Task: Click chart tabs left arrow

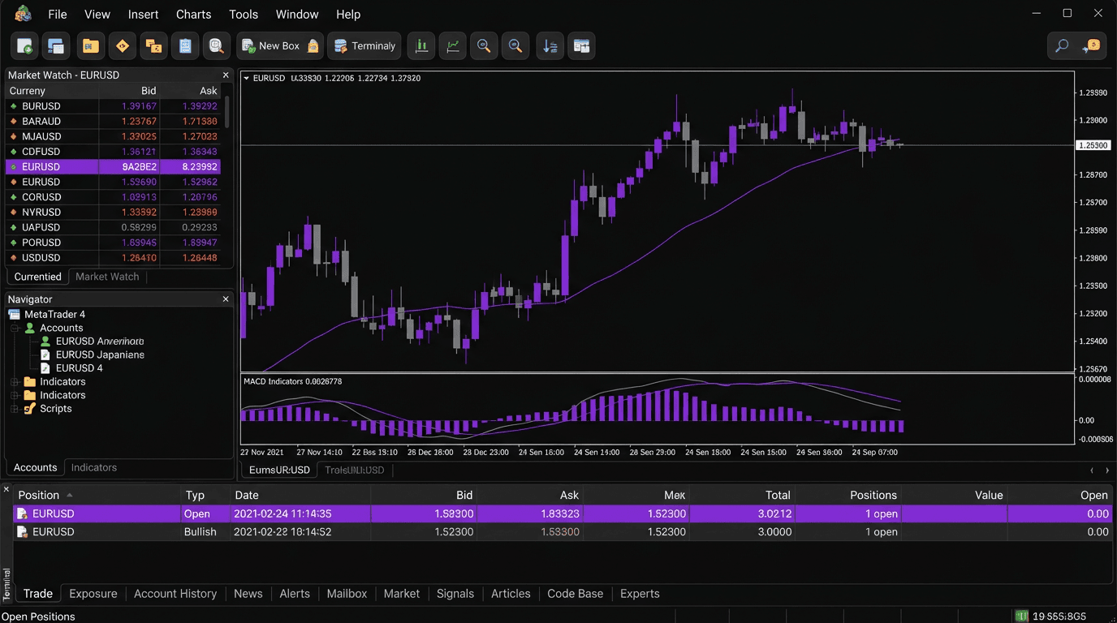Action: pyautogui.click(x=1092, y=470)
